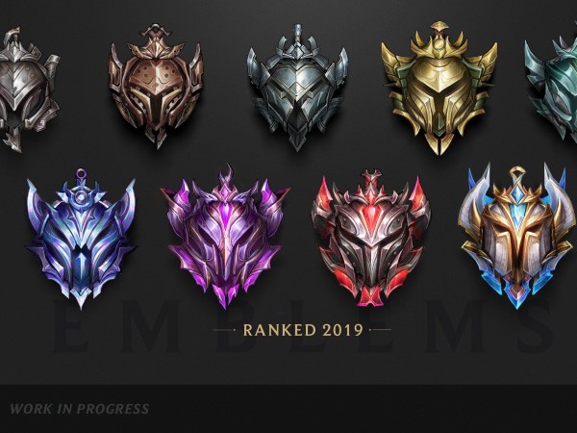The width and height of the screenshot is (577, 433).
Task: Select the Bronze rank emblem
Action: click(156, 87)
